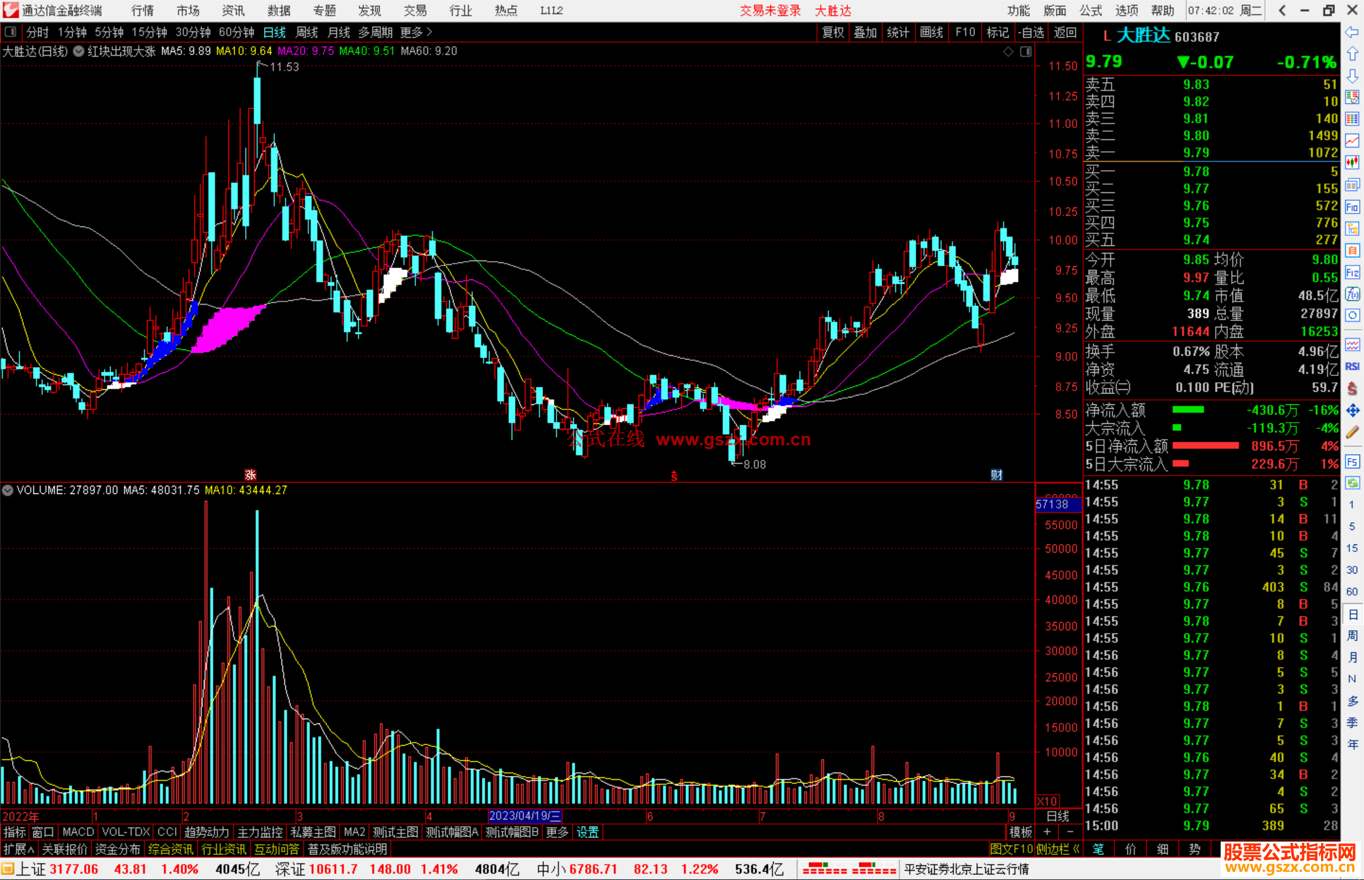The width and height of the screenshot is (1364, 880).
Task: Open the 设置 indicator settings
Action: (x=588, y=832)
